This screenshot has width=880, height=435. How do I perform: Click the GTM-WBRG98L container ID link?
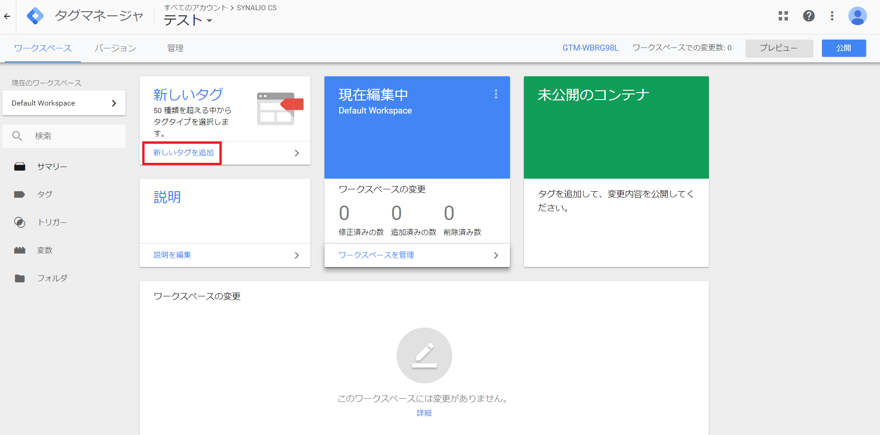590,48
